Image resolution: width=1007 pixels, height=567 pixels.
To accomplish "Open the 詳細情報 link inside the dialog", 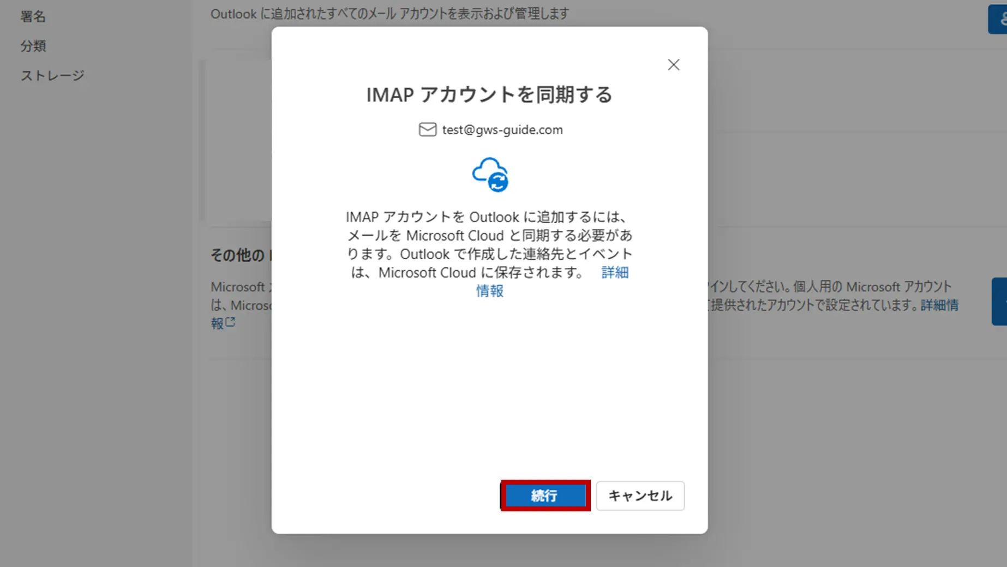I will [614, 272].
